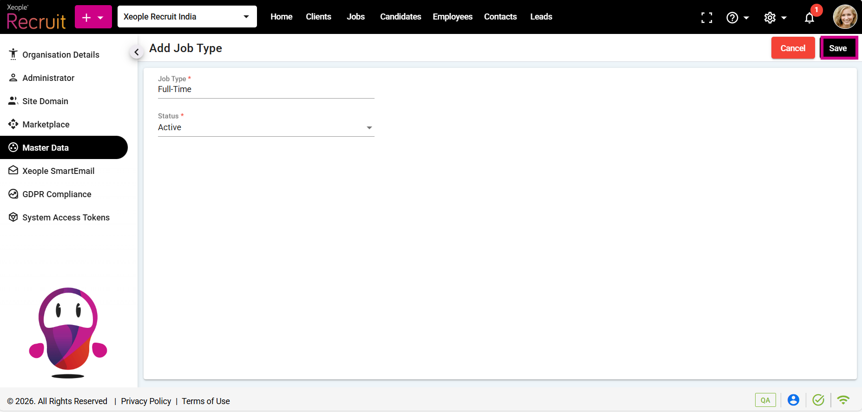Click into the Job Type field
Screen dimensions: 862x412
(266, 89)
